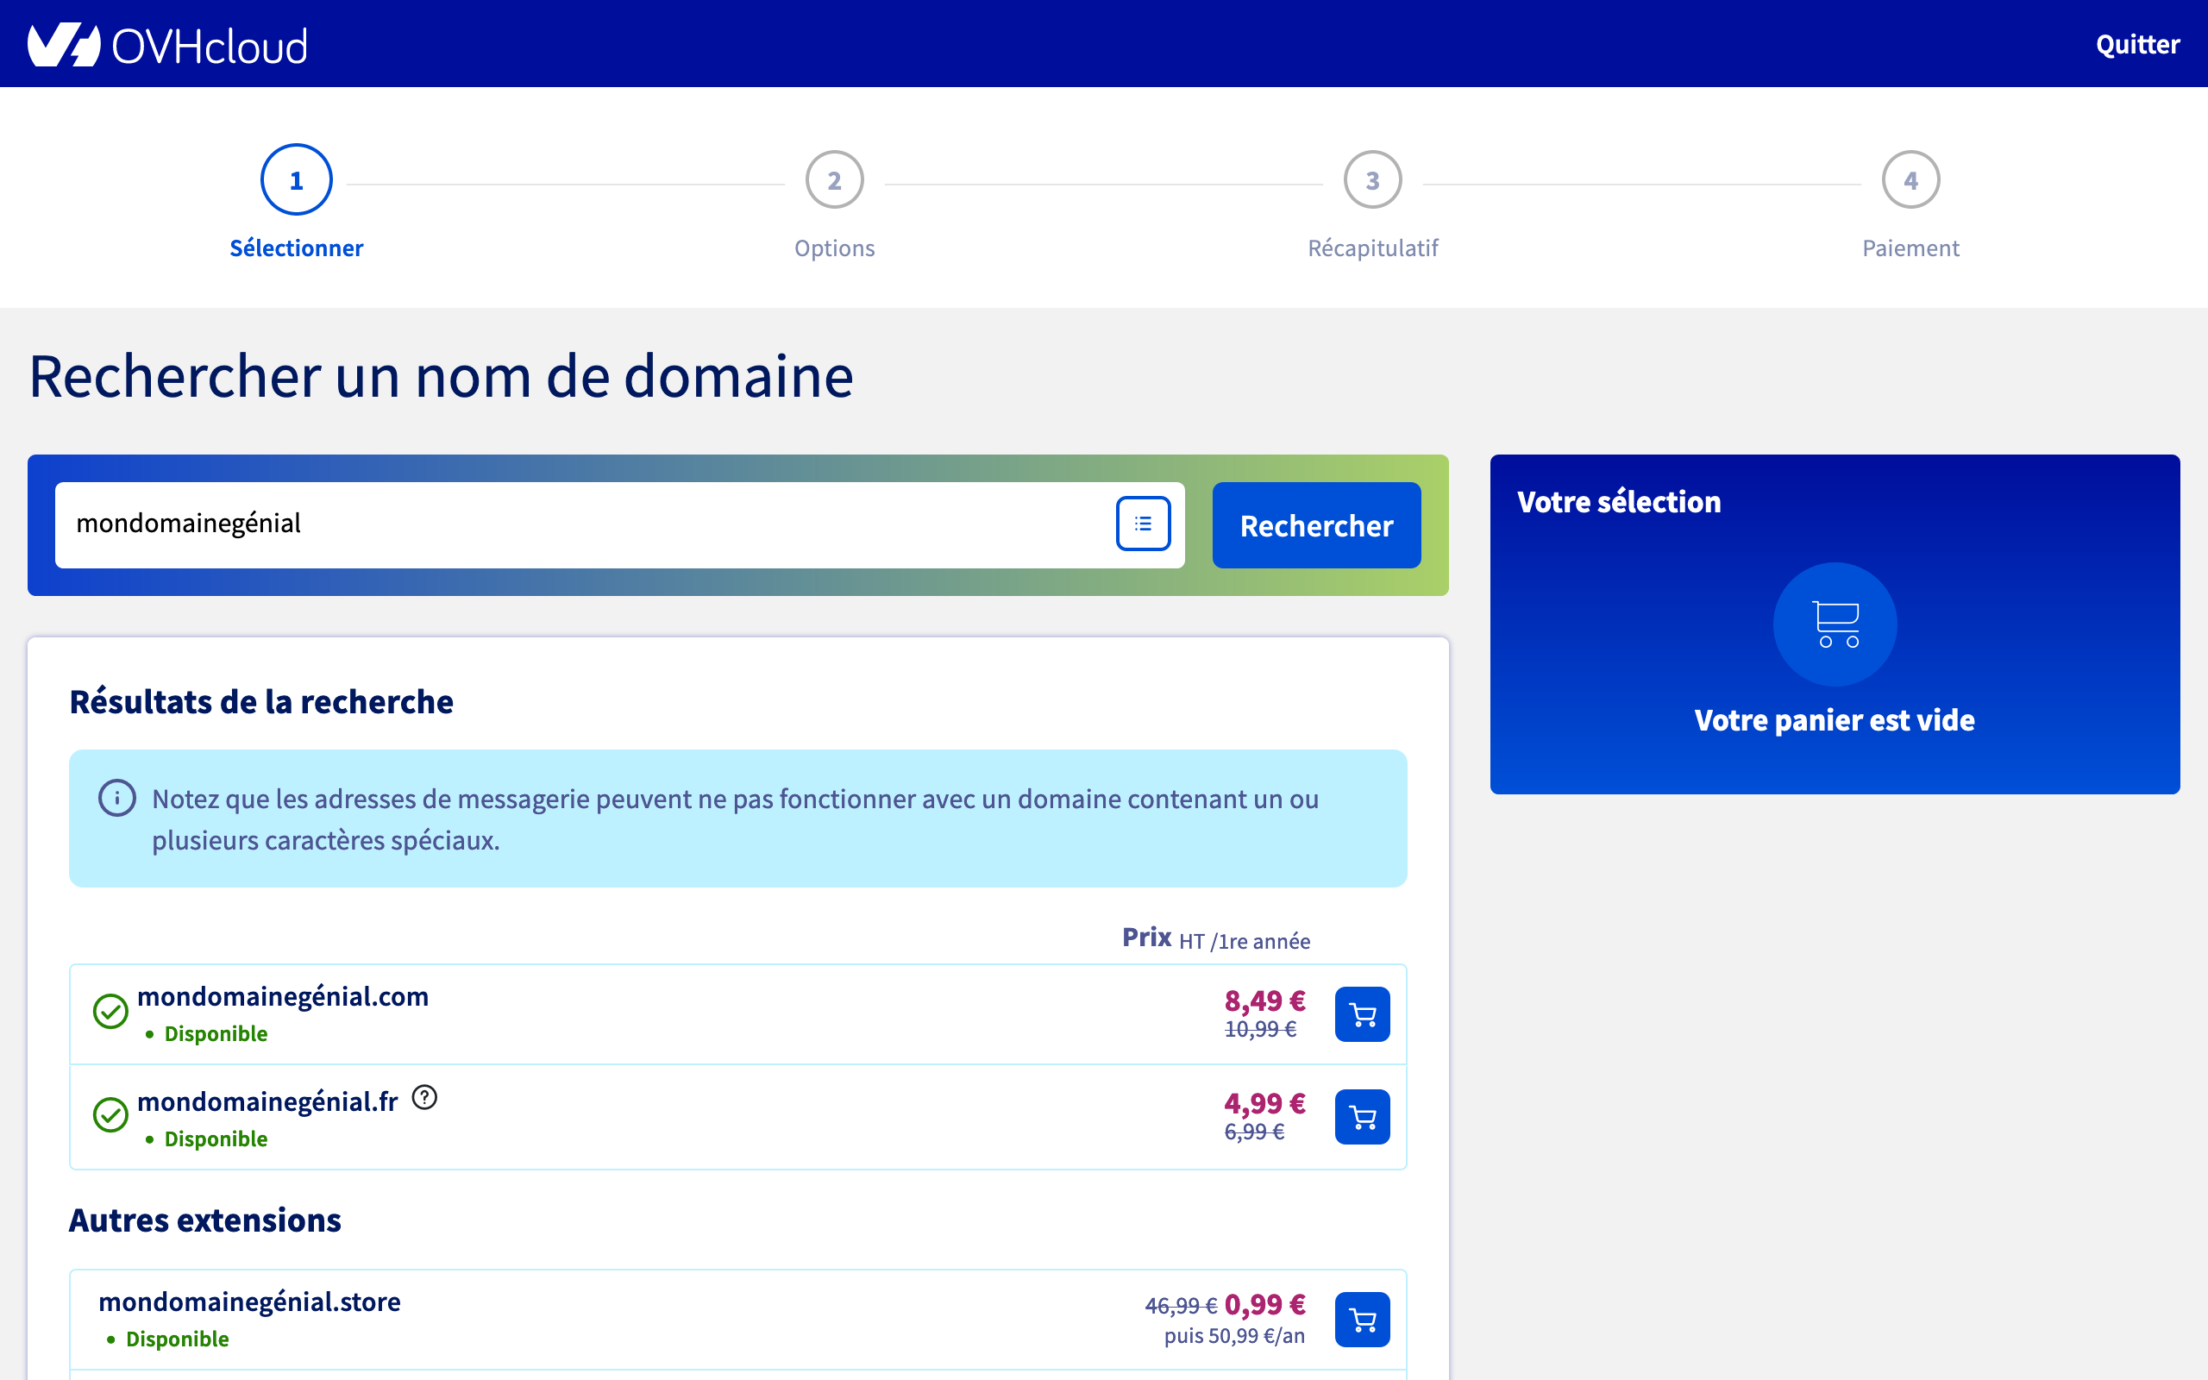Click the 'Autres extensions' heading
Image resolution: width=2208 pixels, height=1380 pixels.
[x=205, y=1220]
